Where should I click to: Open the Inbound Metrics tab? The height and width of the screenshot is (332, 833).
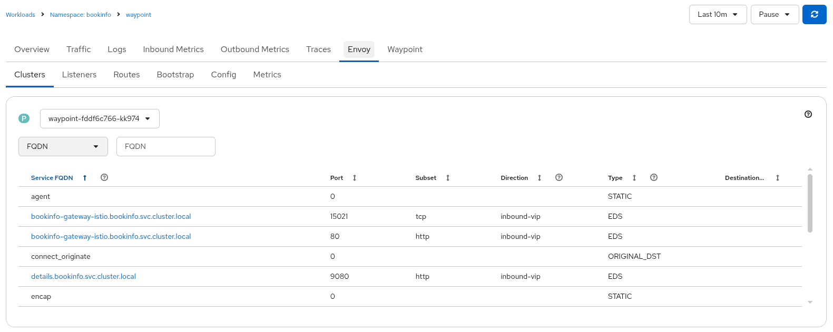tap(173, 49)
